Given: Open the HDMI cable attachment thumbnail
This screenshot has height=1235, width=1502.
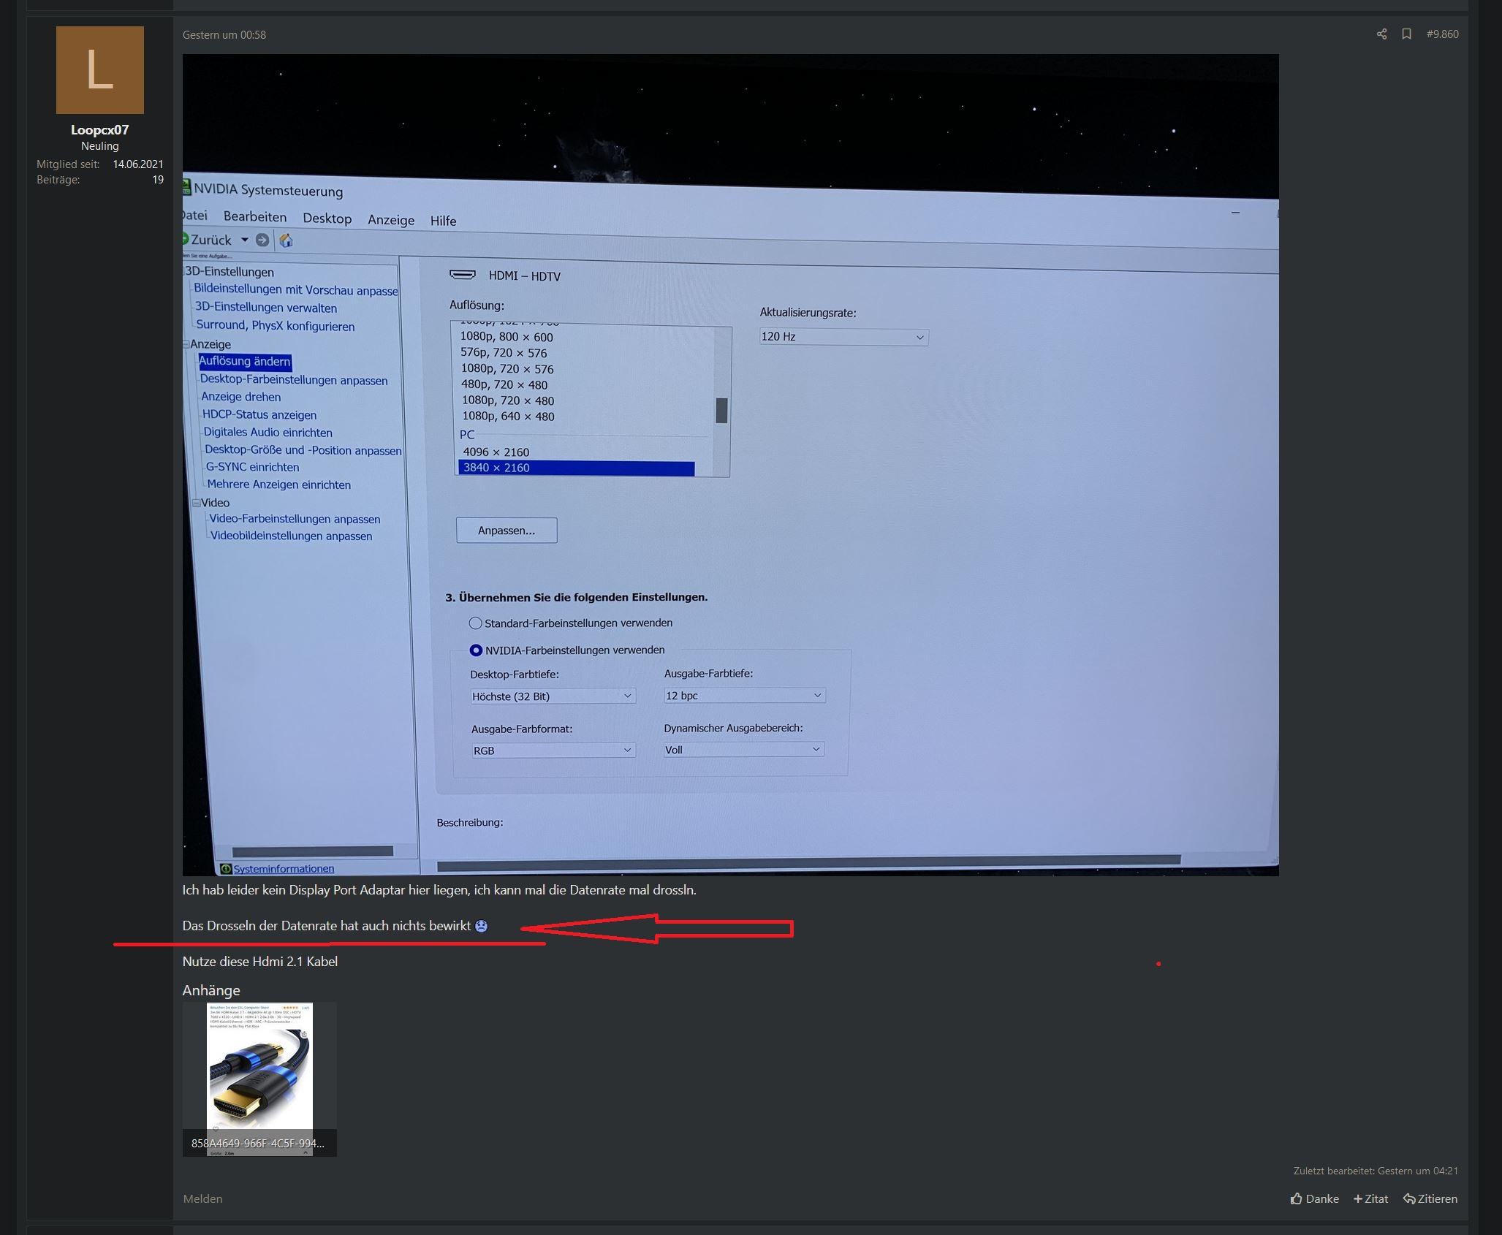Looking at the screenshot, I should pyautogui.click(x=259, y=1079).
